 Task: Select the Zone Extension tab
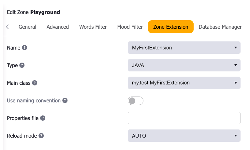[171, 27]
